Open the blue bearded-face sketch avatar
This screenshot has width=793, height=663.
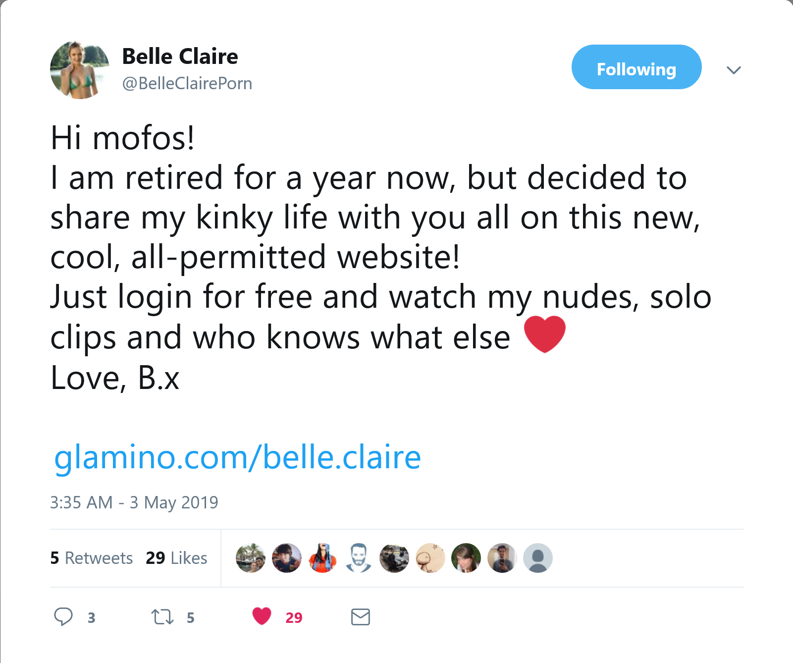tap(359, 558)
